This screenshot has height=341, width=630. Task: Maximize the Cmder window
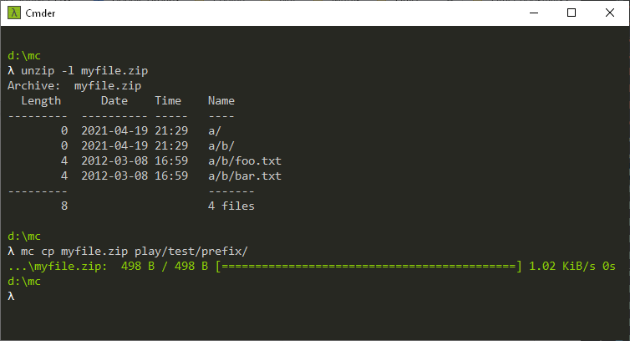click(572, 13)
